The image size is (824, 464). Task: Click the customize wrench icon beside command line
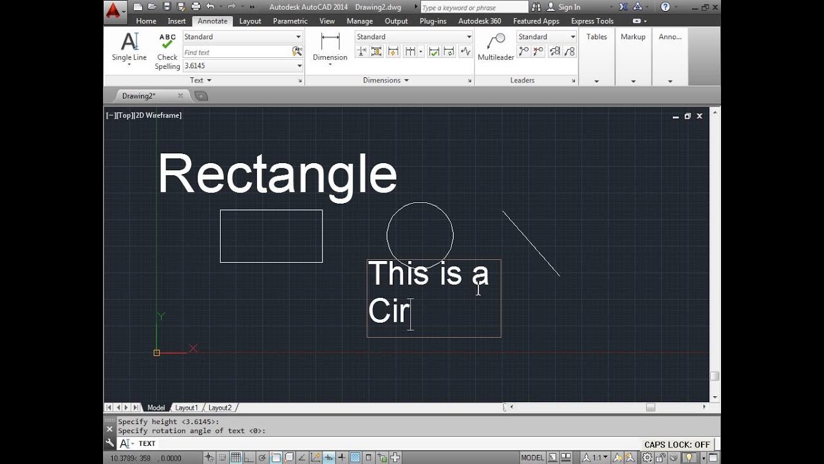(x=109, y=443)
